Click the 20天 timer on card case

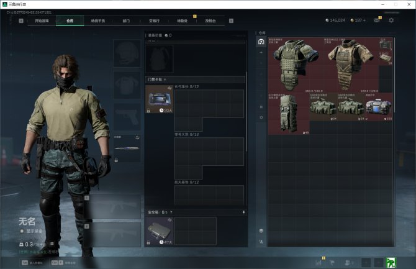[166, 111]
